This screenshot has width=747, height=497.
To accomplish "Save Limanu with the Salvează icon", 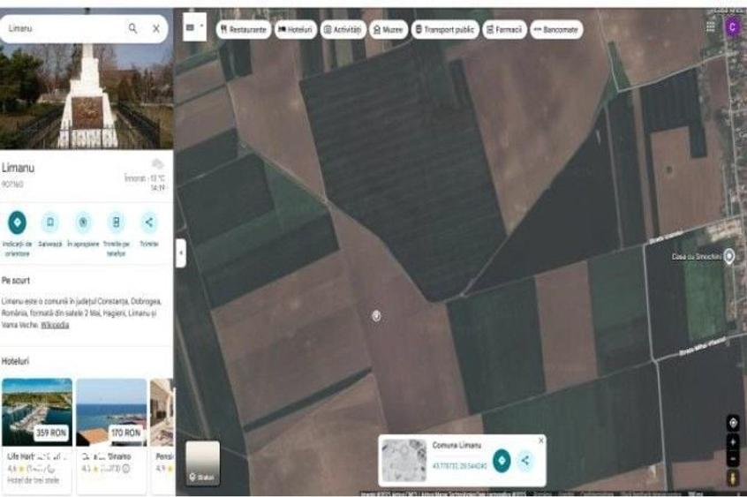I will tap(50, 222).
